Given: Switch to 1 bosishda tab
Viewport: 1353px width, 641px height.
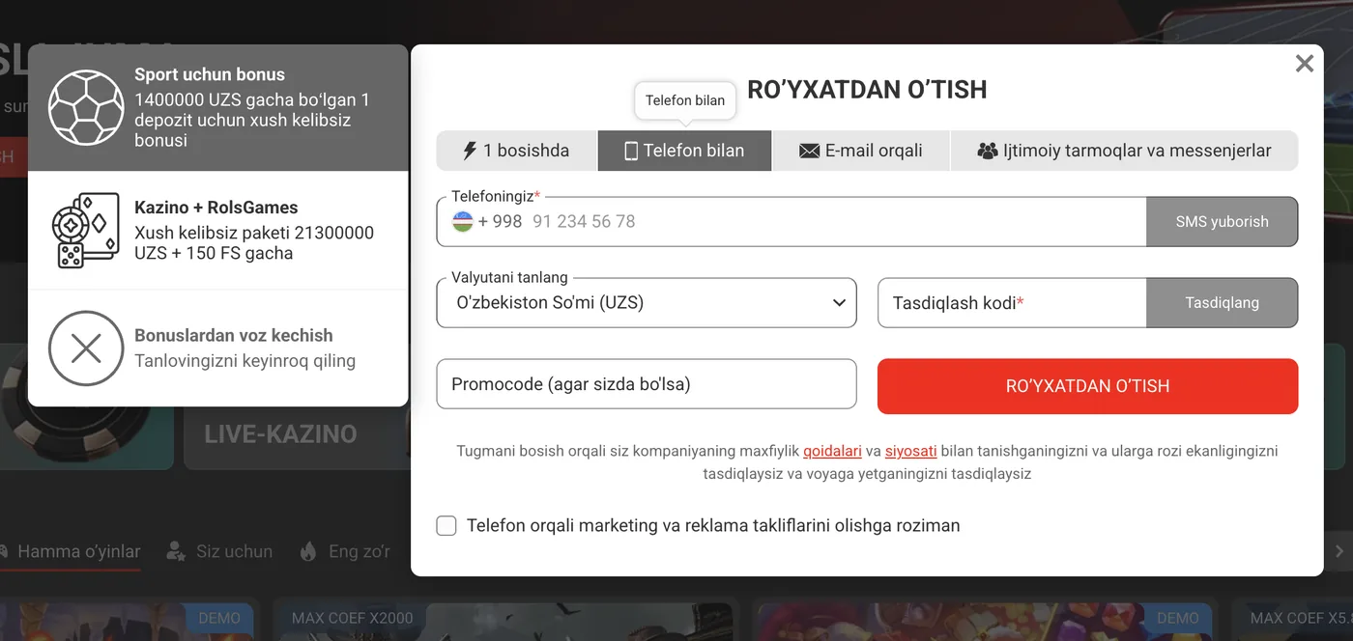Looking at the screenshot, I should point(516,151).
